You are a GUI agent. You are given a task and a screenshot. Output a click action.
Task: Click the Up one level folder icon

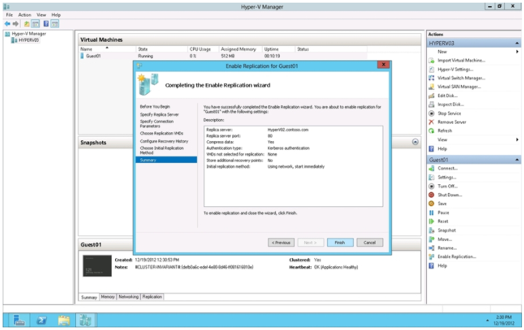(x=27, y=24)
